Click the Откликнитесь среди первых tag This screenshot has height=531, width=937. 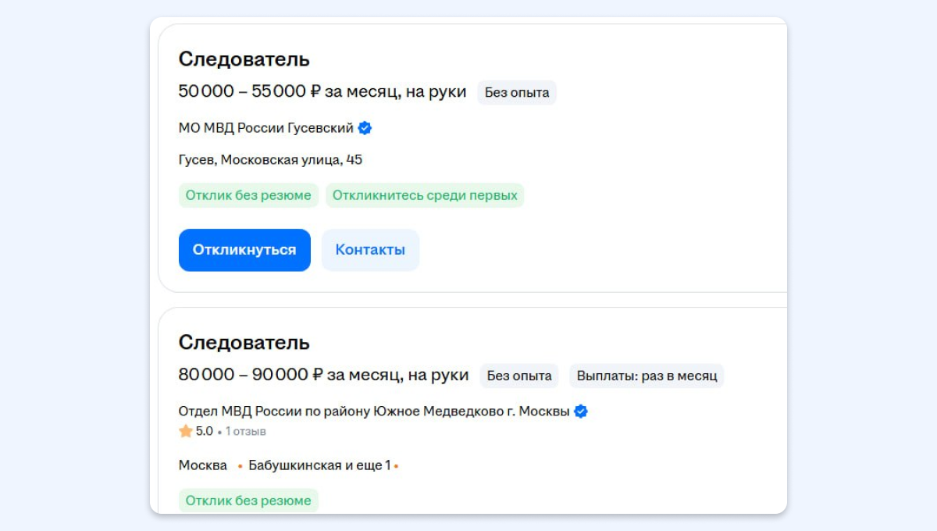tap(425, 195)
